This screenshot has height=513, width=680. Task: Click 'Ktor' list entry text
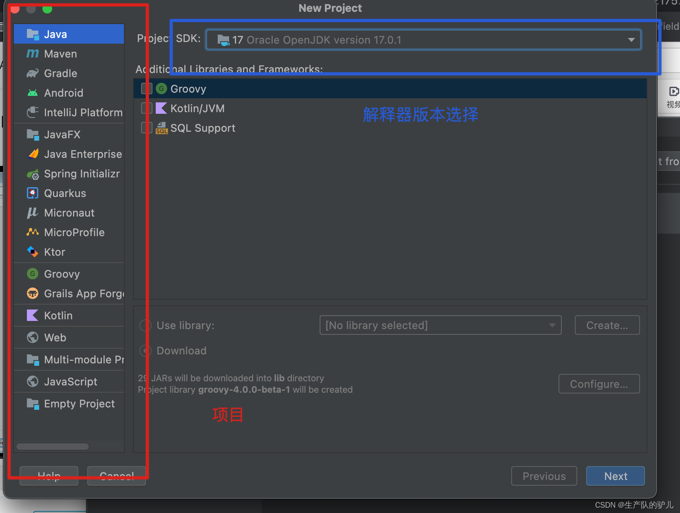pyautogui.click(x=54, y=252)
